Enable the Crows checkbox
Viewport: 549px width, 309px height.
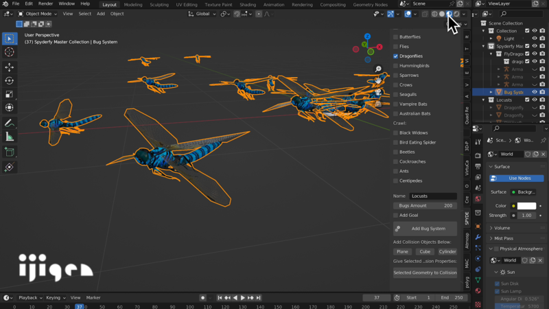(396, 84)
